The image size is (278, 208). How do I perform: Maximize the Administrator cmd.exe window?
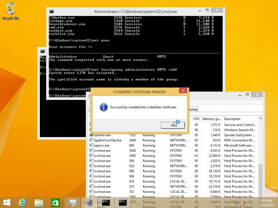[x=207, y=10]
